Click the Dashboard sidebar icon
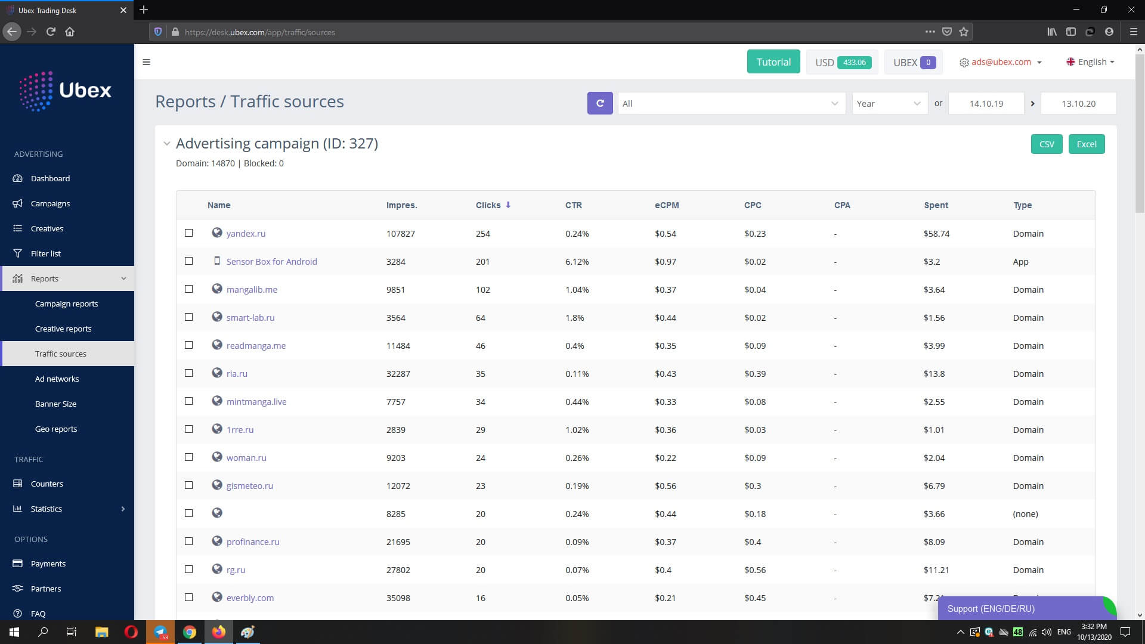1145x644 pixels. click(18, 178)
